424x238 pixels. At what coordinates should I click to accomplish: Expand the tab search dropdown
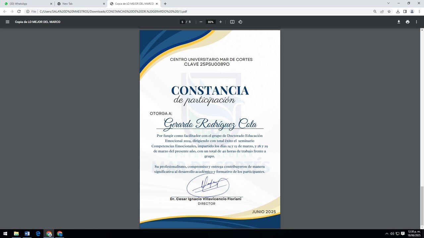pyautogui.click(x=389, y=3)
